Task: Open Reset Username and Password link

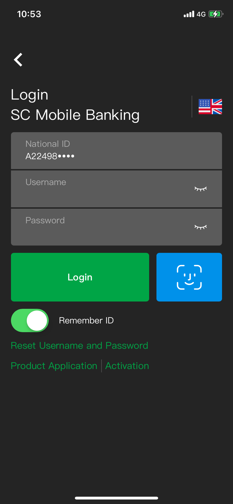Action: [79, 346]
